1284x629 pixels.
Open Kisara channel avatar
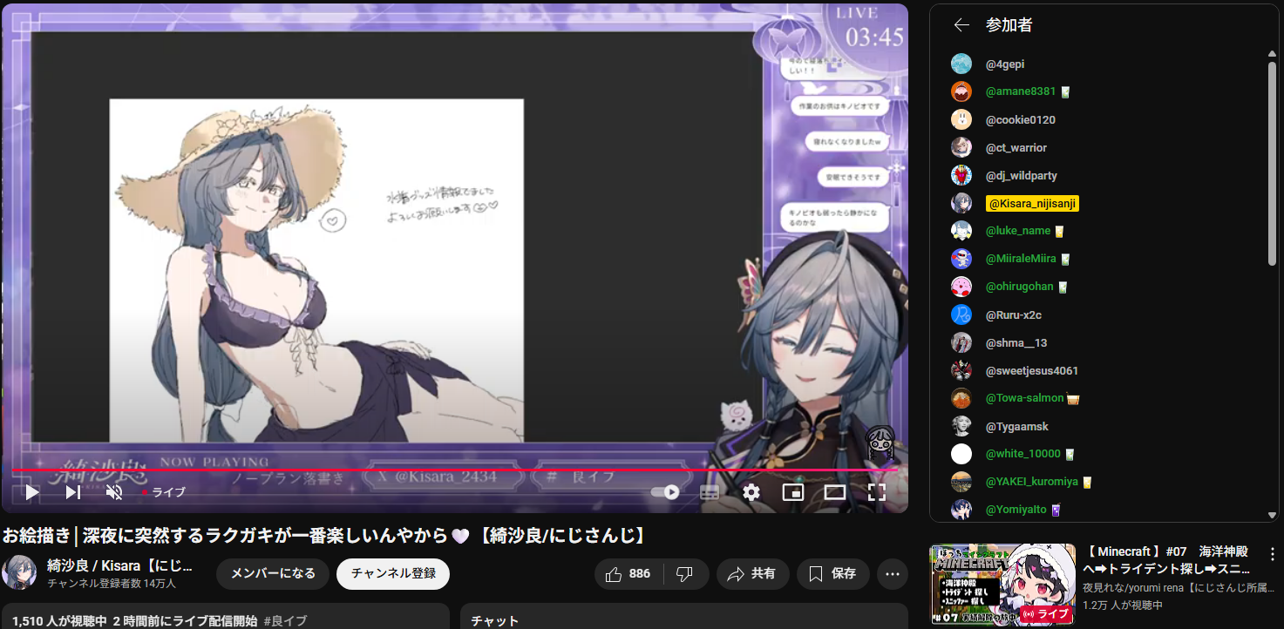[19, 572]
